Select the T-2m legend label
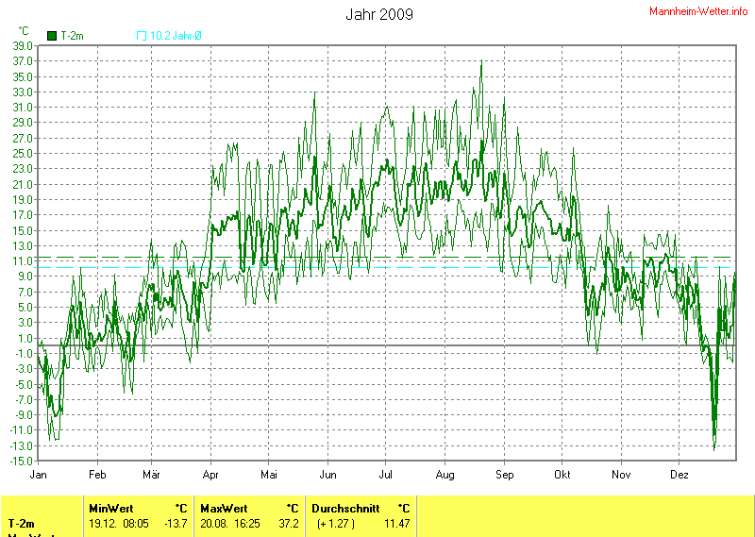The width and height of the screenshot is (755, 537). (x=72, y=36)
